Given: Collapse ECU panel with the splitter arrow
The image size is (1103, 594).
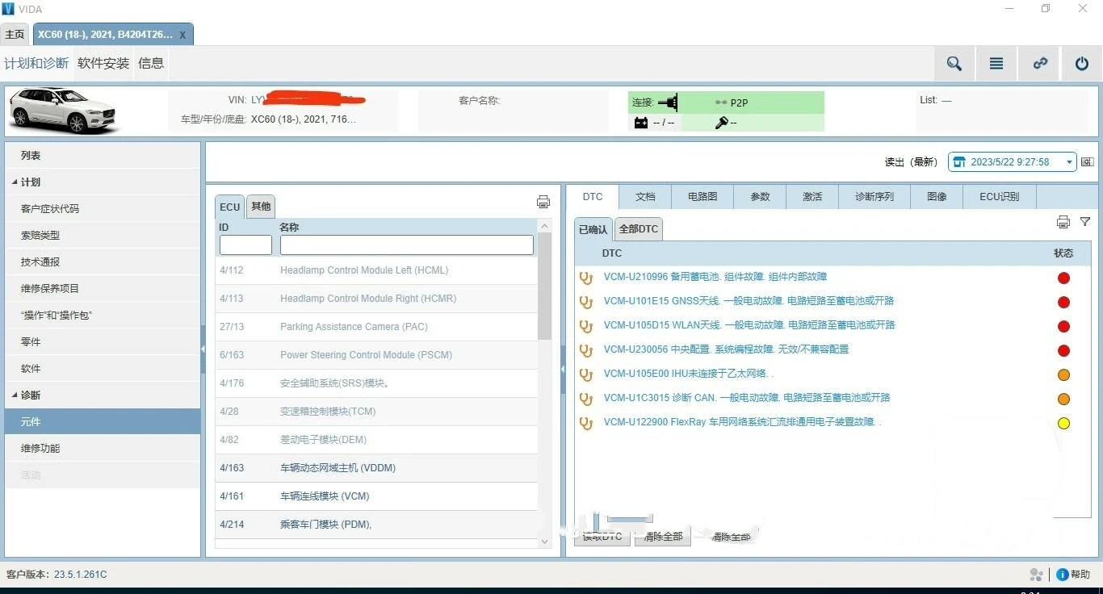Looking at the screenshot, I should [x=562, y=370].
